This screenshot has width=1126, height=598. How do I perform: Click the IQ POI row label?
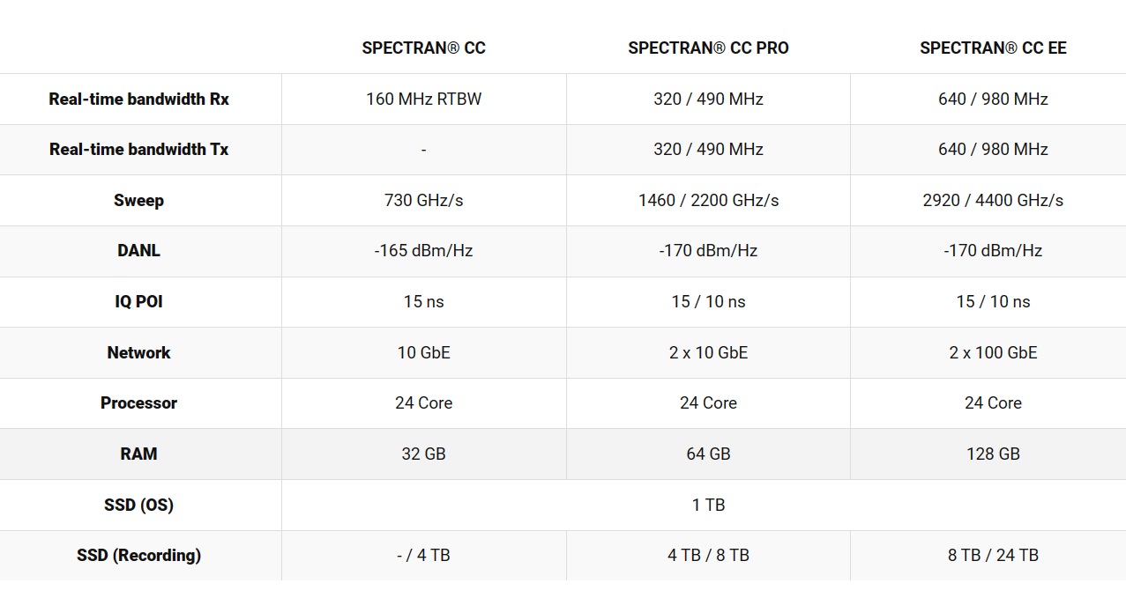pyautogui.click(x=138, y=302)
